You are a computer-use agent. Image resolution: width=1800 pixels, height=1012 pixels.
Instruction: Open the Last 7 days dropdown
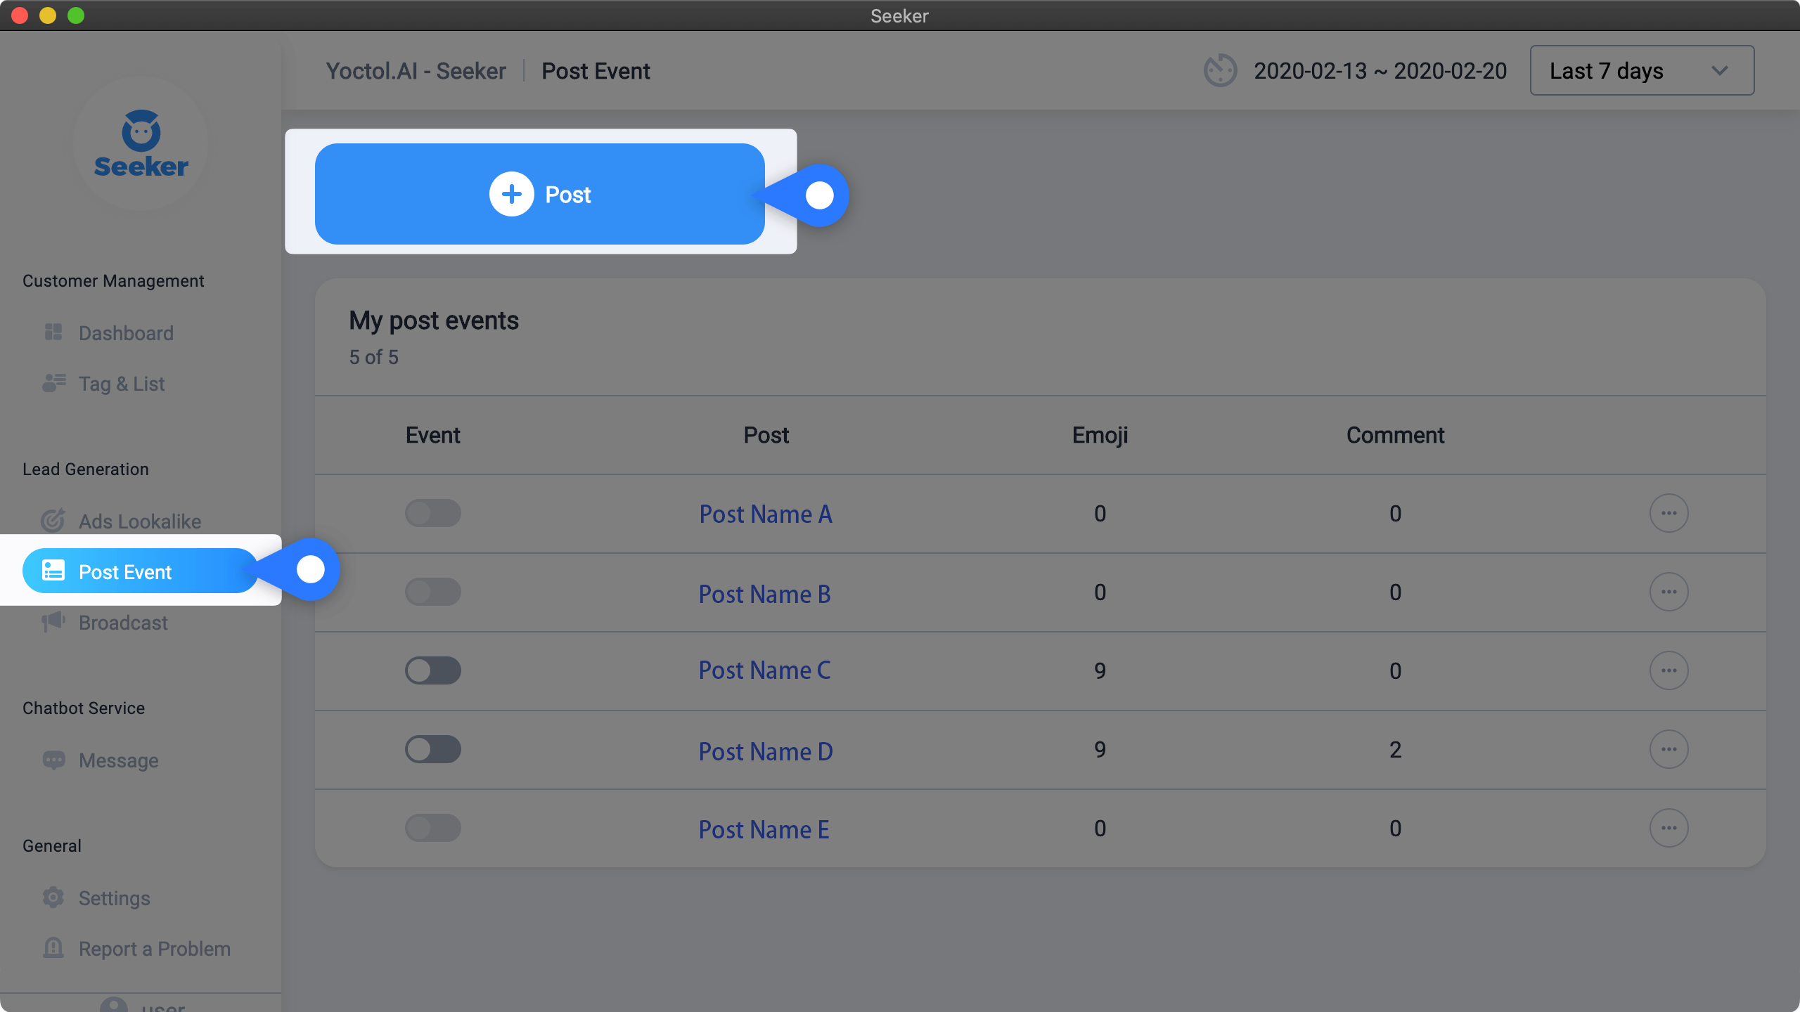click(1642, 70)
